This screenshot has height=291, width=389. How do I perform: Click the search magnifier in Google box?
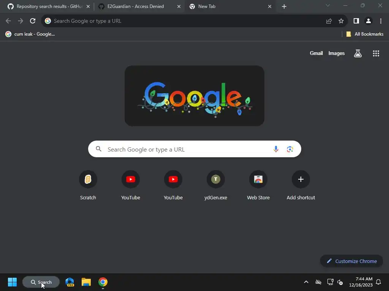click(x=98, y=149)
